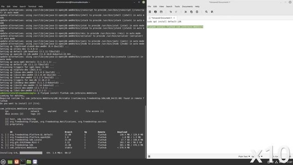Viewport: 293px width, 165px height.
Task: Click the Paste clipboard icon in editor toolbar
Action: (197, 12)
